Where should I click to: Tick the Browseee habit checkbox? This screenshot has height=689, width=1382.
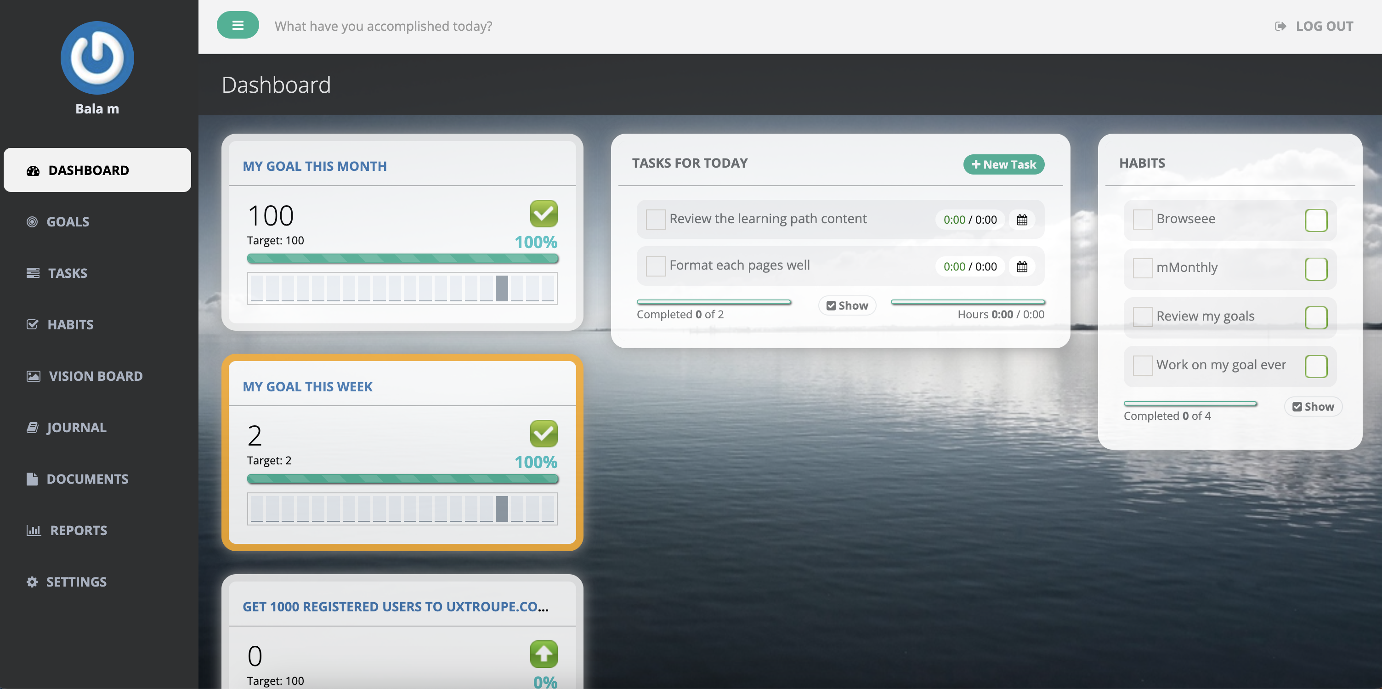1142,219
